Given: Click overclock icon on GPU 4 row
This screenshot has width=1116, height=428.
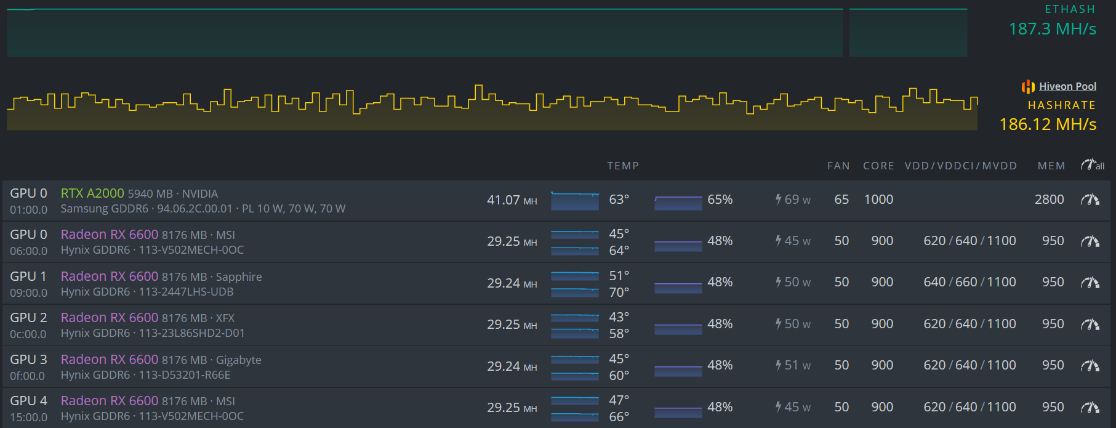Looking at the screenshot, I should coord(1090,407).
